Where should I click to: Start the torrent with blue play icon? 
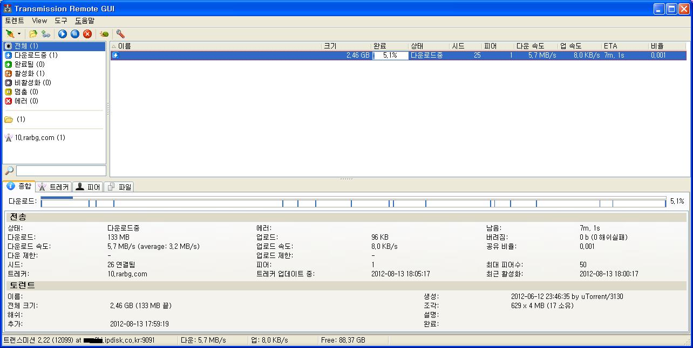click(x=63, y=34)
